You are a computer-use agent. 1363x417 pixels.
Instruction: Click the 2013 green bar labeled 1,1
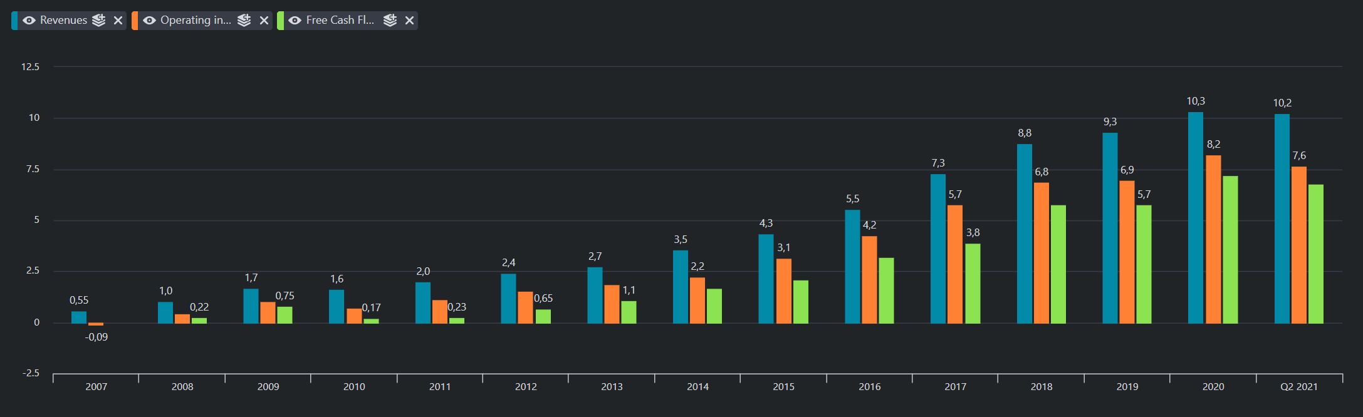pos(629,312)
